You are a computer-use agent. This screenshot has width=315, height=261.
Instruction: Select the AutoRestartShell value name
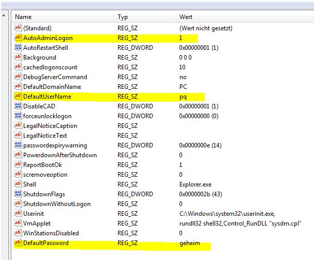pyautogui.click(x=45, y=48)
